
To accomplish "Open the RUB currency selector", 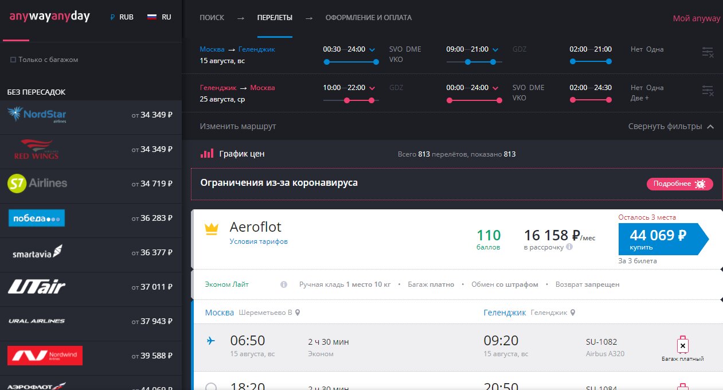I will (122, 17).
